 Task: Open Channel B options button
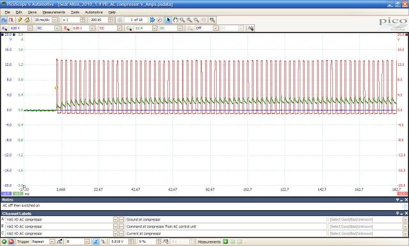point(66,28)
